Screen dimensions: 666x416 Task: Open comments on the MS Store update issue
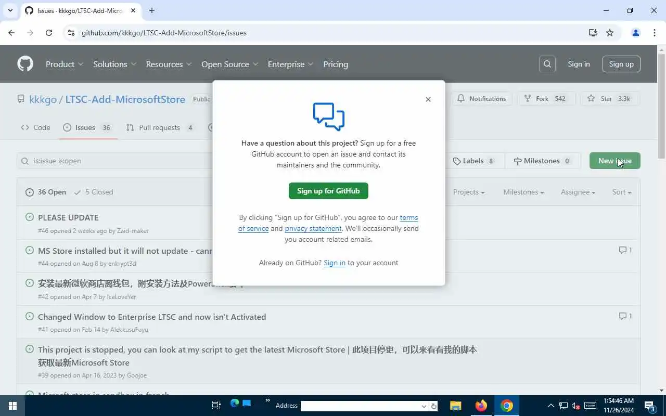click(625, 250)
